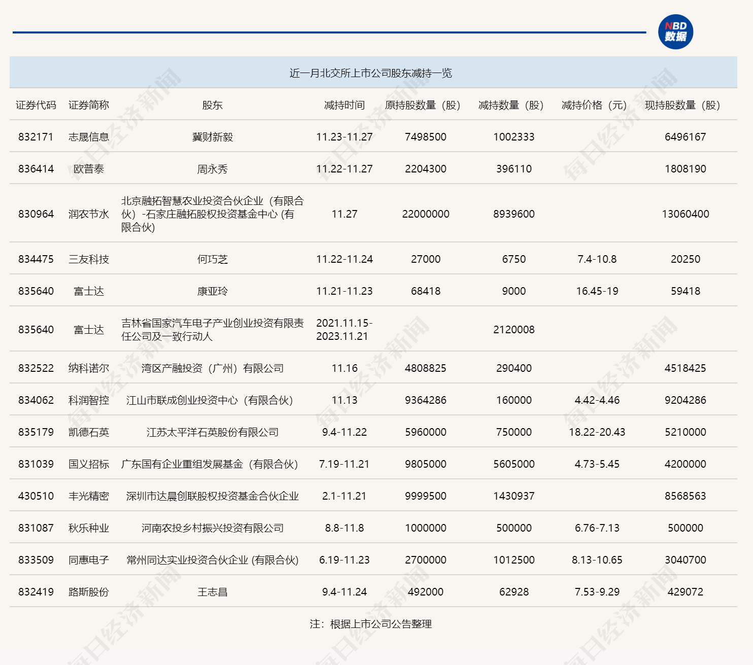This screenshot has width=753, height=665.
Task: Select shareholder 江苏太平洋石英股份有限公司
Action: pyautogui.click(x=212, y=432)
